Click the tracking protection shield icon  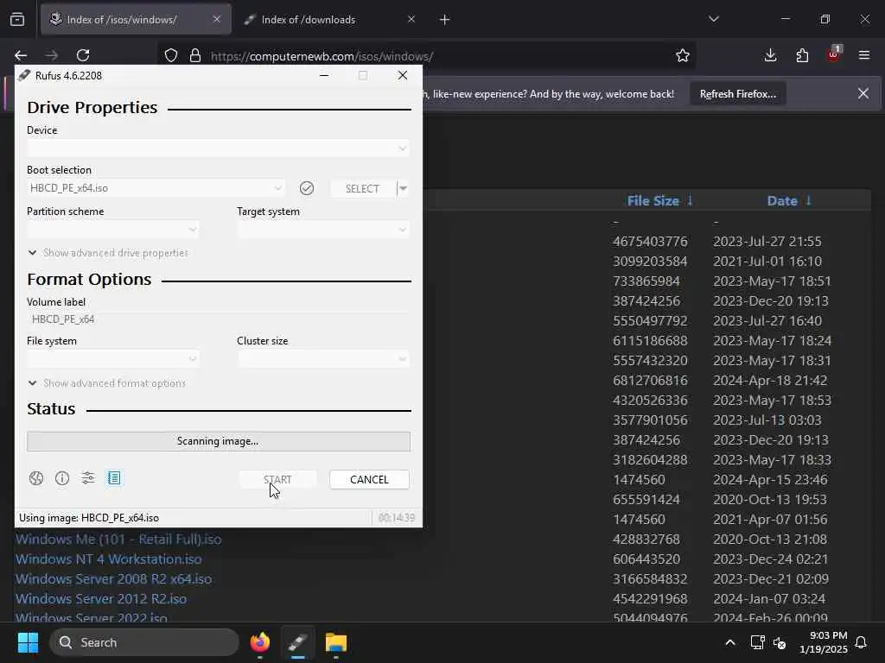(x=171, y=56)
